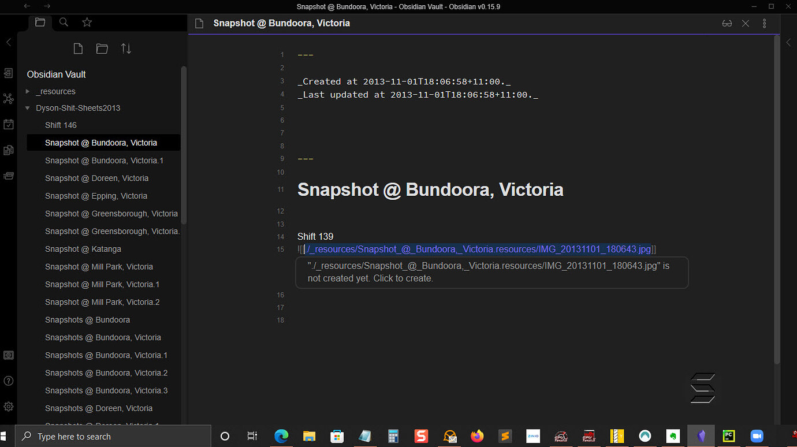Click the note file icon in header
The height and width of the screenshot is (447, 797).
click(199, 24)
